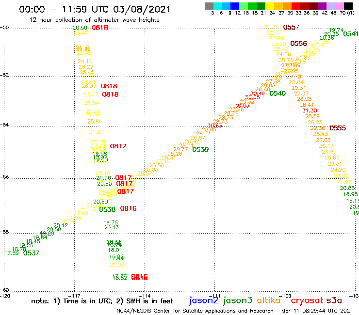This screenshot has height=315, width=359.
Task: Select the wave height '28.59'
Action: tap(312, 116)
